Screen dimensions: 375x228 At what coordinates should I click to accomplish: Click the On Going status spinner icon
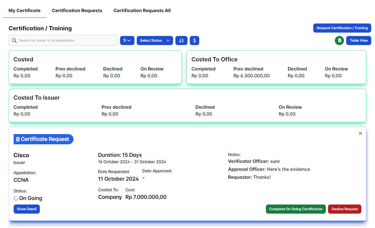point(16,198)
